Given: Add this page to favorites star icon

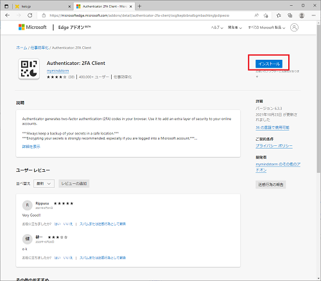Looking at the screenshot, I should tap(266, 15).
